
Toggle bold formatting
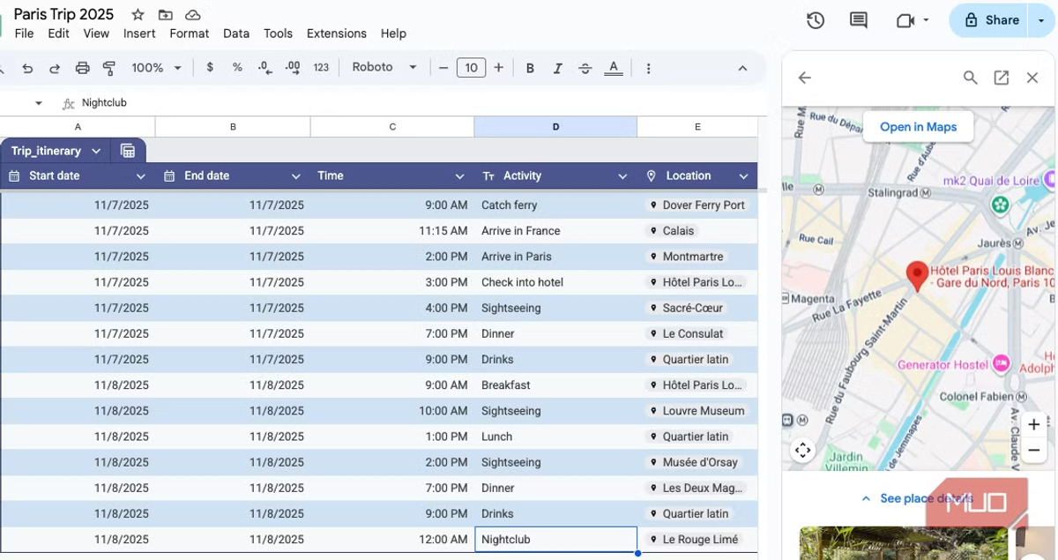530,68
